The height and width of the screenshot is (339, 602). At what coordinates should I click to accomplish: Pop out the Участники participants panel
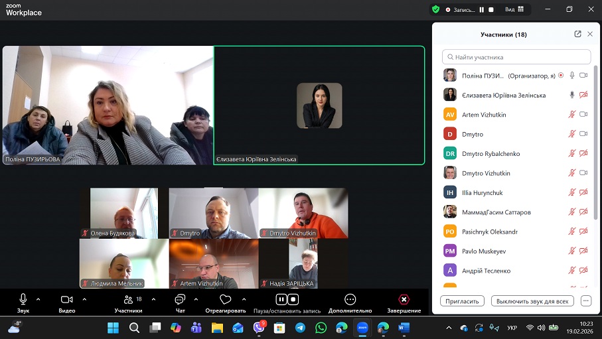coord(577,34)
